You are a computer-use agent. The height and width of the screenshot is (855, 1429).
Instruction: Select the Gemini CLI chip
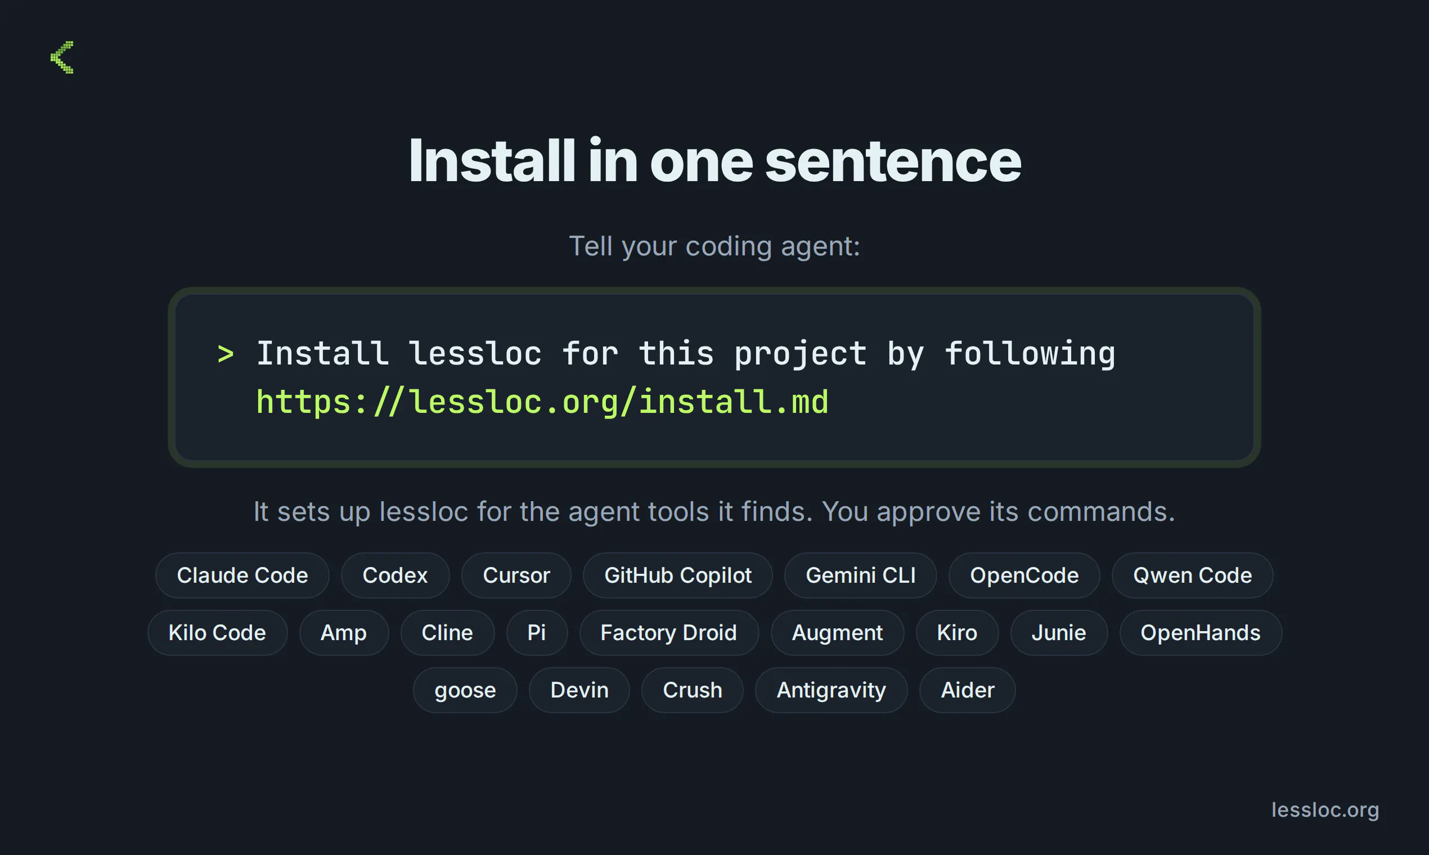click(x=860, y=575)
